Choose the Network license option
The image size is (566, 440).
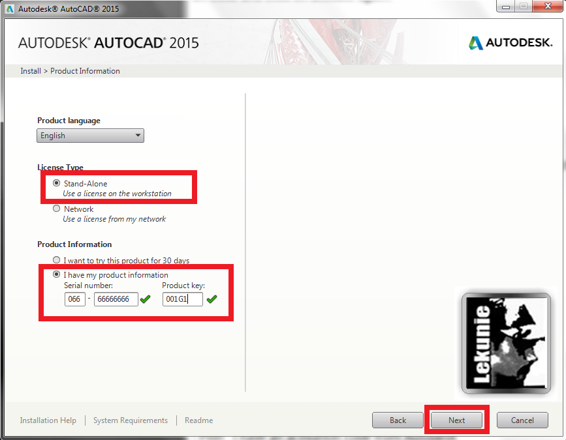coord(57,209)
